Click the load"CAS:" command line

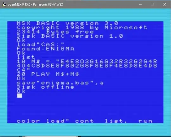click(41, 44)
